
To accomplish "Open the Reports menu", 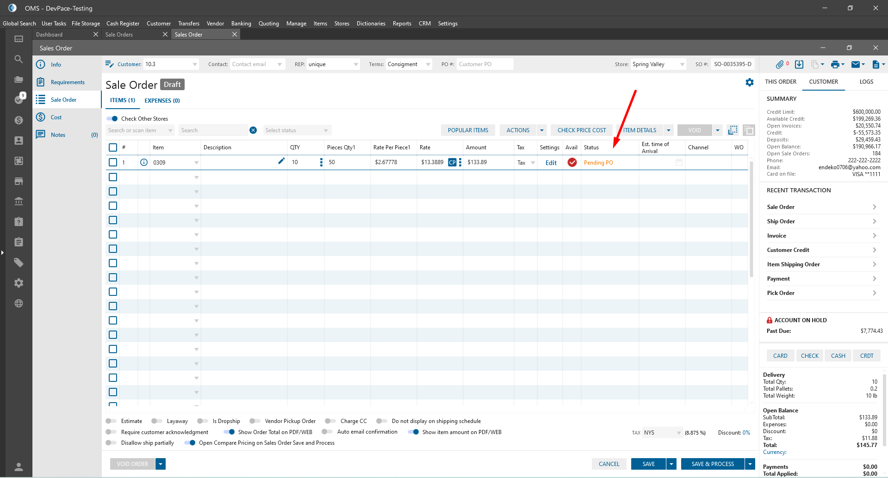I will click(402, 24).
